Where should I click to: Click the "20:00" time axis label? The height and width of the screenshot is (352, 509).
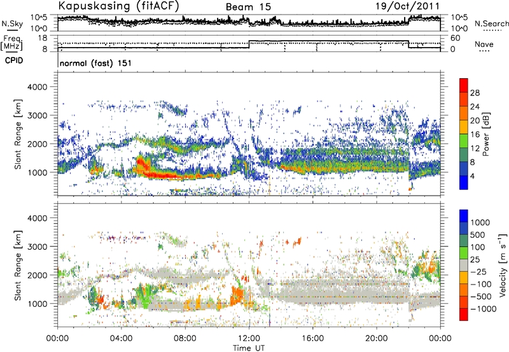click(x=377, y=339)
